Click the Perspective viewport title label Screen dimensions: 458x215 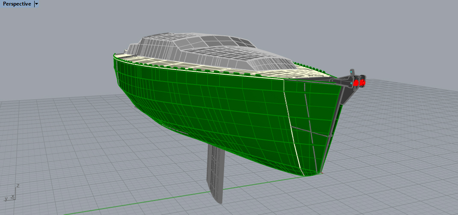tap(17, 4)
